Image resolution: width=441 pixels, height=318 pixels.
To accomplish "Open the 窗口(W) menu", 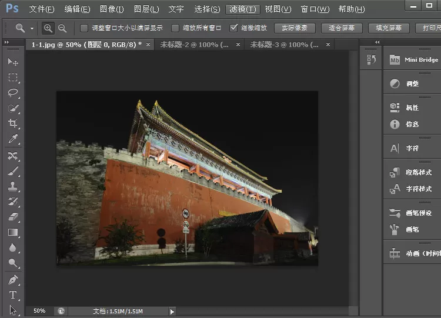I will (x=315, y=9).
